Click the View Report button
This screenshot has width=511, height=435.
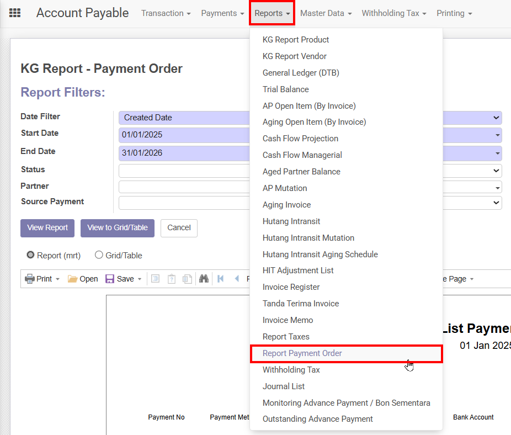coord(47,228)
